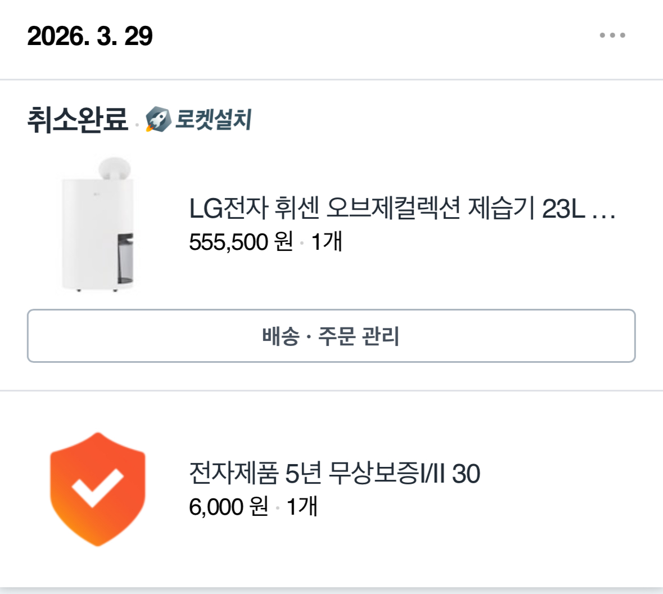Click the 2026. 3. 29 order date
This screenshot has height=594, width=663.
(90, 36)
